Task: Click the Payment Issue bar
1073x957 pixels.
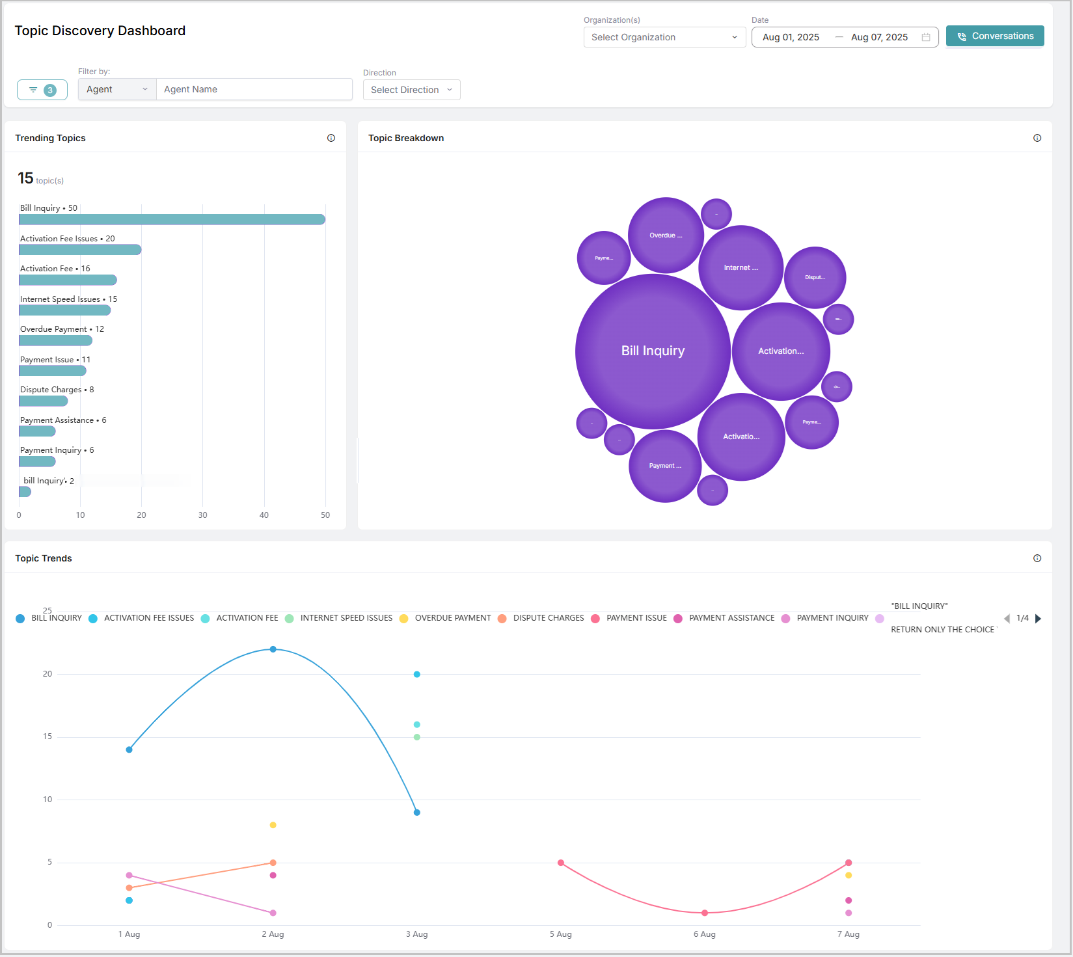Action: tap(53, 371)
